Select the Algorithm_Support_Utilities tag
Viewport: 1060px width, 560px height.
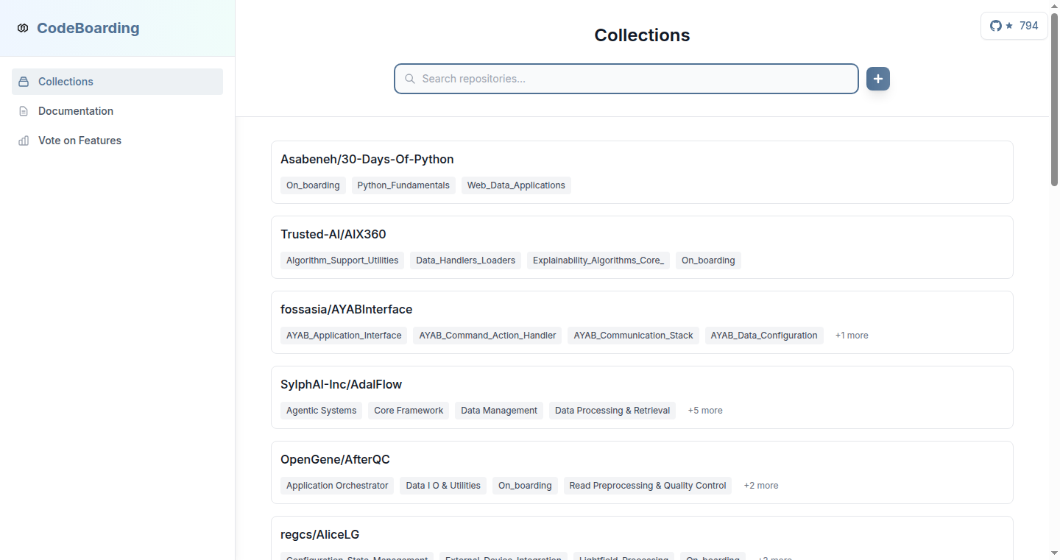342,260
